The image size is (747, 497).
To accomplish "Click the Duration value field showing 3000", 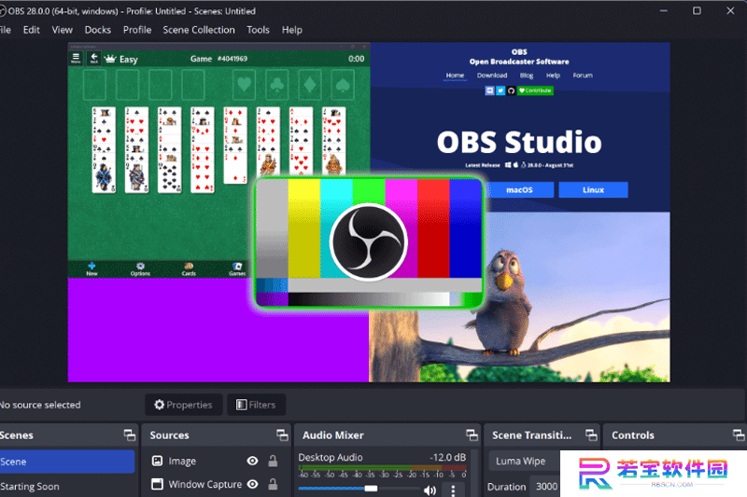I will (546, 487).
